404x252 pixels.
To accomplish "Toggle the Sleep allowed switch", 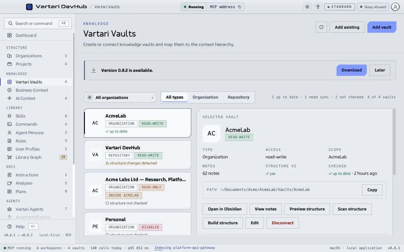I will click(373, 7).
